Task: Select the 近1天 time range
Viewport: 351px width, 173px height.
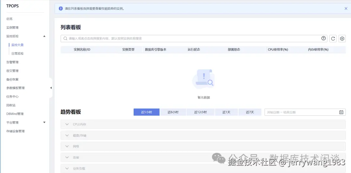Action: coord(226,112)
